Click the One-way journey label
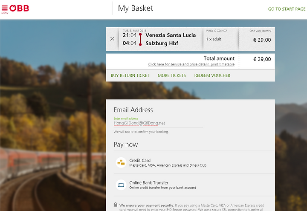Viewport: 307px width, 211px height. [260, 31]
